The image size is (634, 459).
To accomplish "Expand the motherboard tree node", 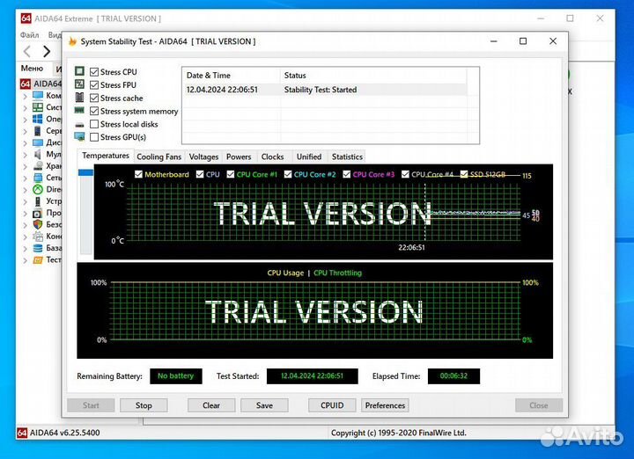I will 25,108.
